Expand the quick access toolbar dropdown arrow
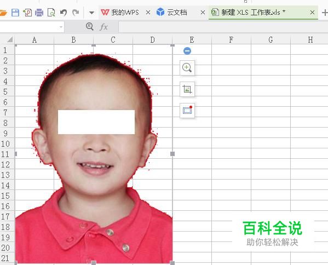328x265 pixels. tap(91, 13)
